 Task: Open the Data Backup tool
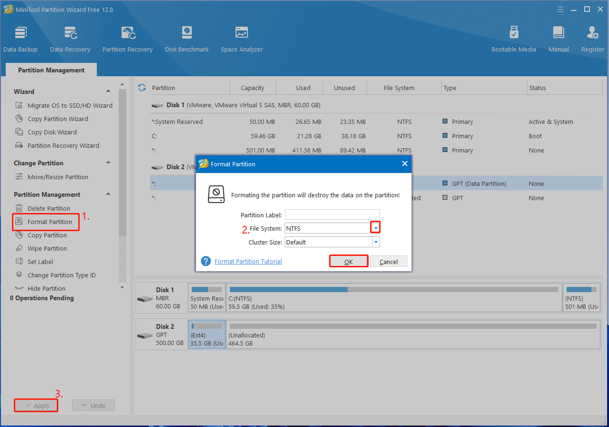pyautogui.click(x=21, y=40)
